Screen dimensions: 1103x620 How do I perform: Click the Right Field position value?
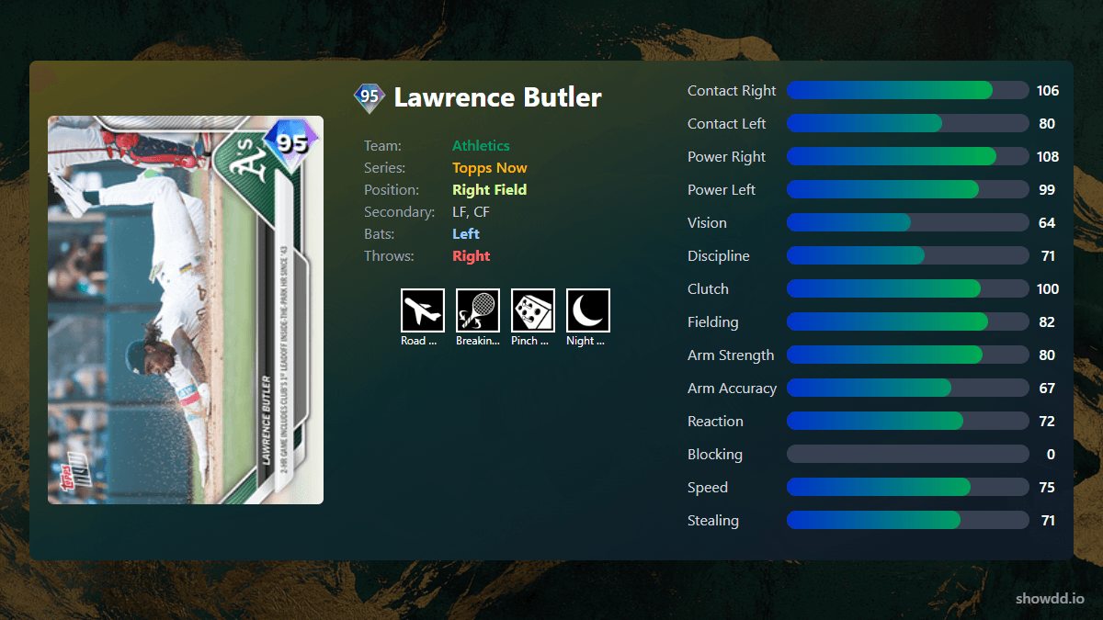[x=490, y=189]
